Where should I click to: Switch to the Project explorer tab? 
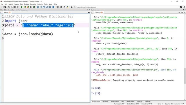[x=115, y=101]
